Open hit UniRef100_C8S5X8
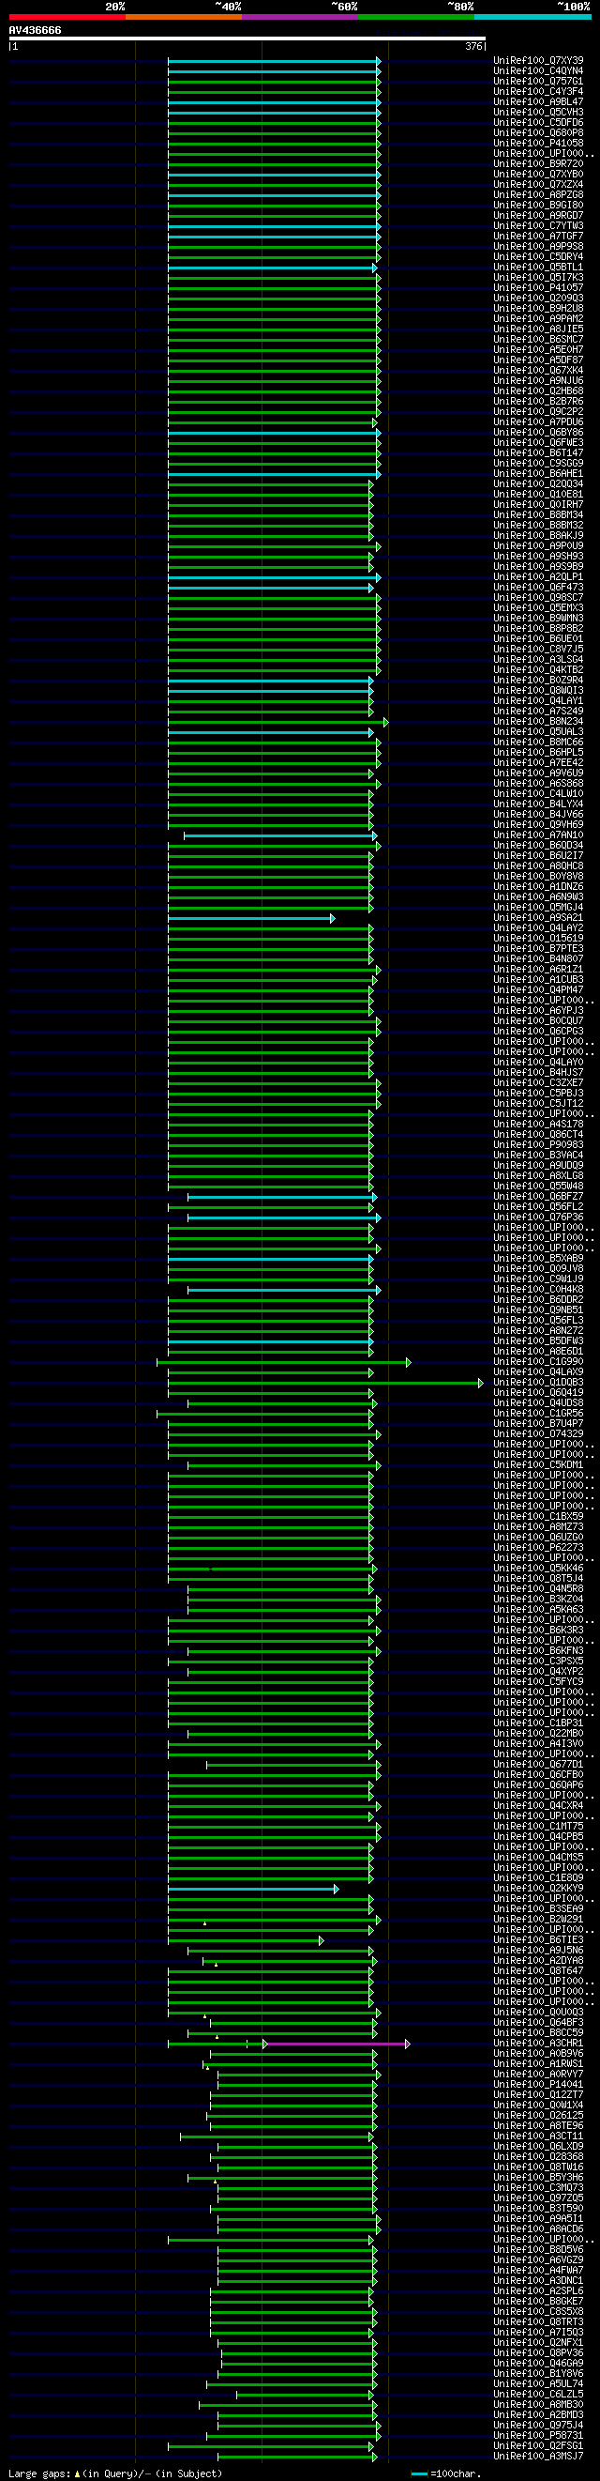Image resolution: width=600 pixels, height=2481 pixels. coord(538,2312)
